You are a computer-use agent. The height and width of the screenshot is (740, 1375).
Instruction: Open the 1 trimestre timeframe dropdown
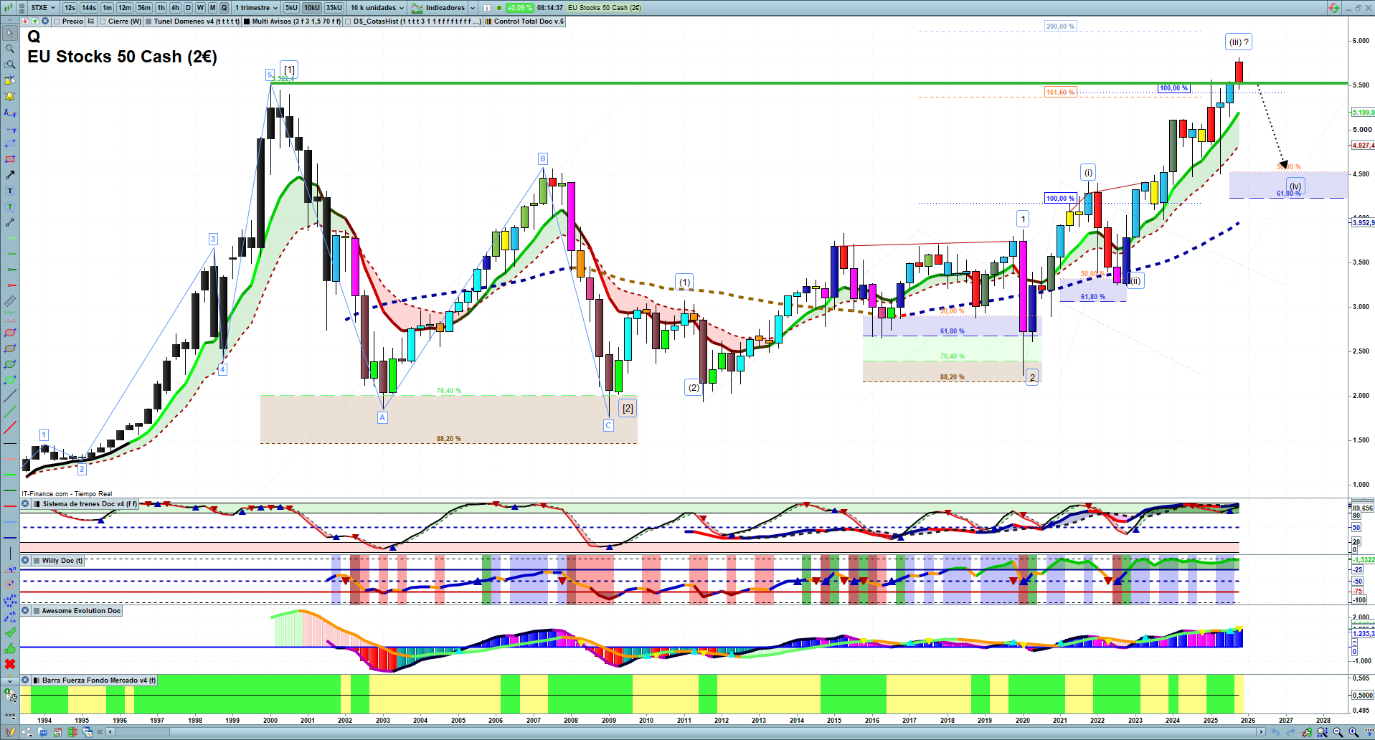point(256,8)
